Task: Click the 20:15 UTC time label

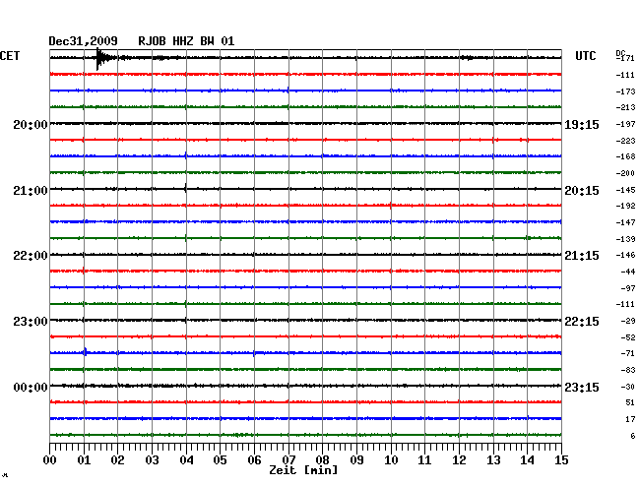Action: click(582, 191)
